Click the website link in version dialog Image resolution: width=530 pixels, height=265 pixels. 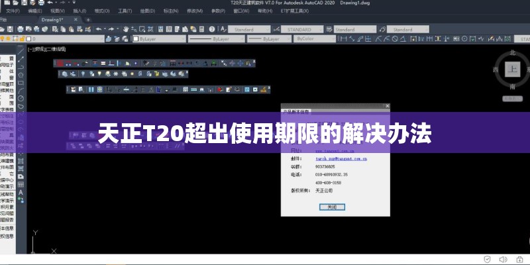pos(335,151)
